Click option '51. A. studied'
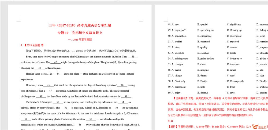 pyautogui.click(x=175, y=42)
